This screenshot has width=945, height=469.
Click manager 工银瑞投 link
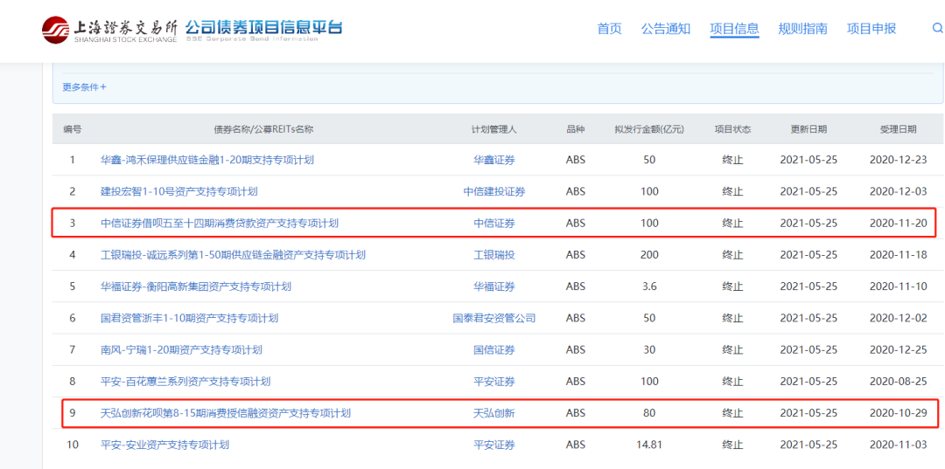pos(494,255)
